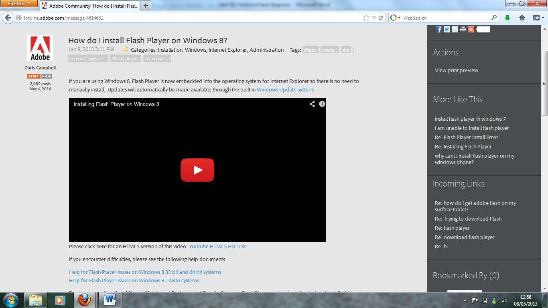Open surface tablet incoming link
Screen dimensions: 548x308
475,206
